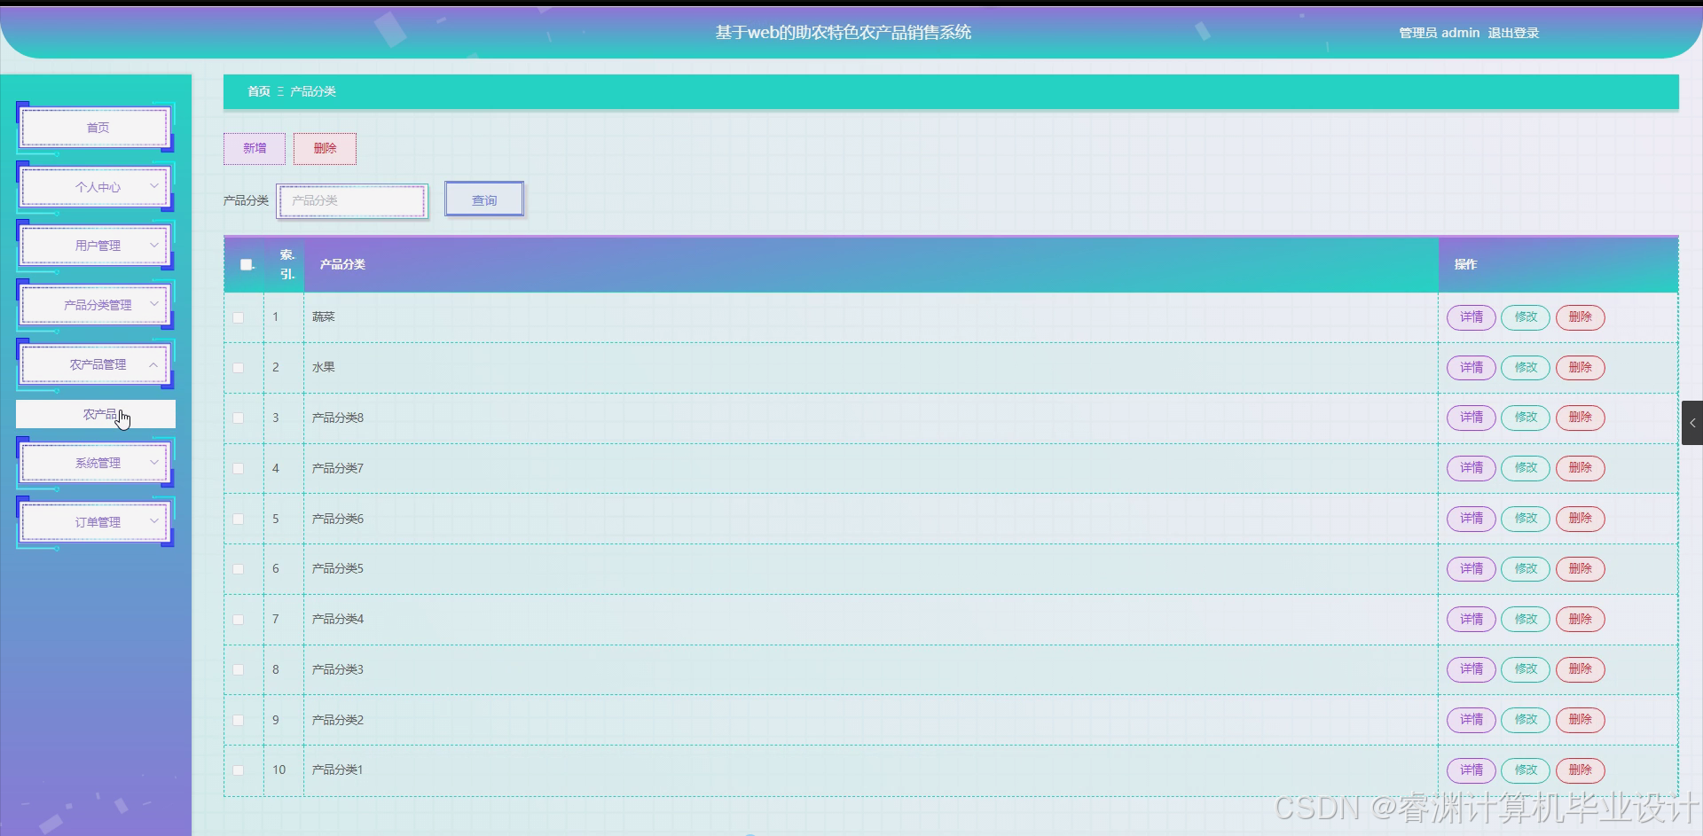Image resolution: width=1703 pixels, height=836 pixels.
Task: Open 详情 for 产品分类3
Action: click(x=1471, y=669)
